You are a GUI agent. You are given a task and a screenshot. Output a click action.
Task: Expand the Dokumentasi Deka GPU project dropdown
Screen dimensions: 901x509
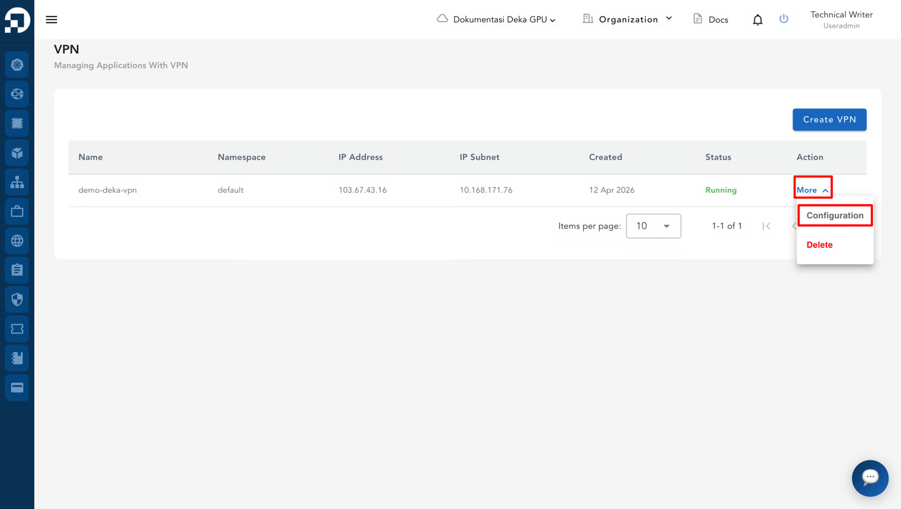496,20
